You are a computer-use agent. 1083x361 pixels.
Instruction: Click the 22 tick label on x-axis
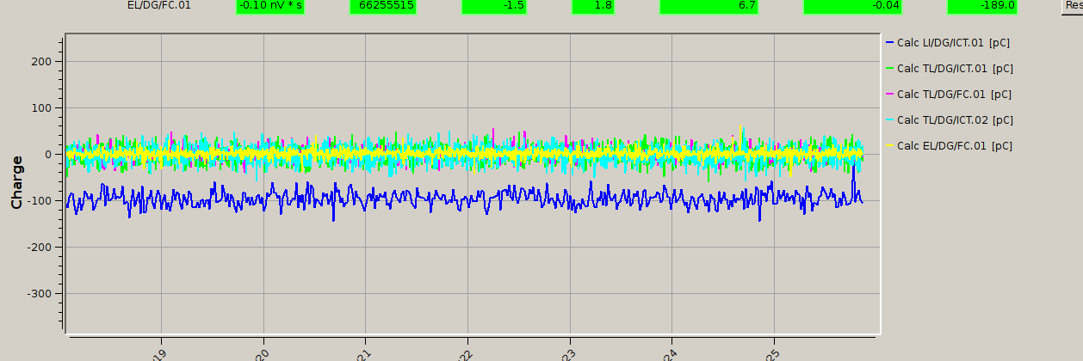pyautogui.click(x=467, y=354)
